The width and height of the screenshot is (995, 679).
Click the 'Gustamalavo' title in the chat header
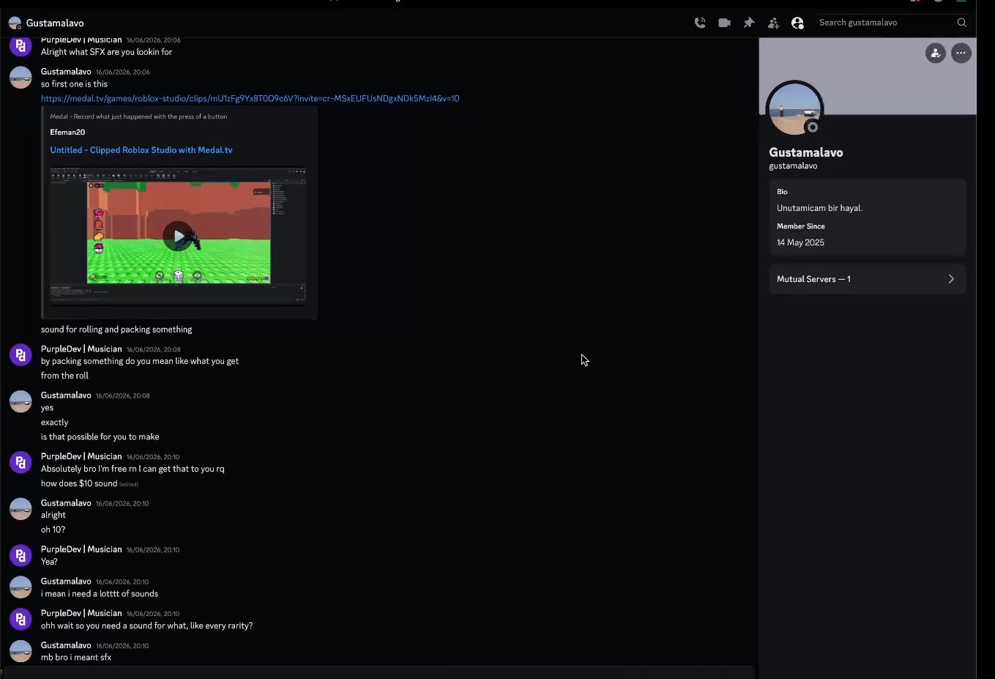(x=55, y=23)
